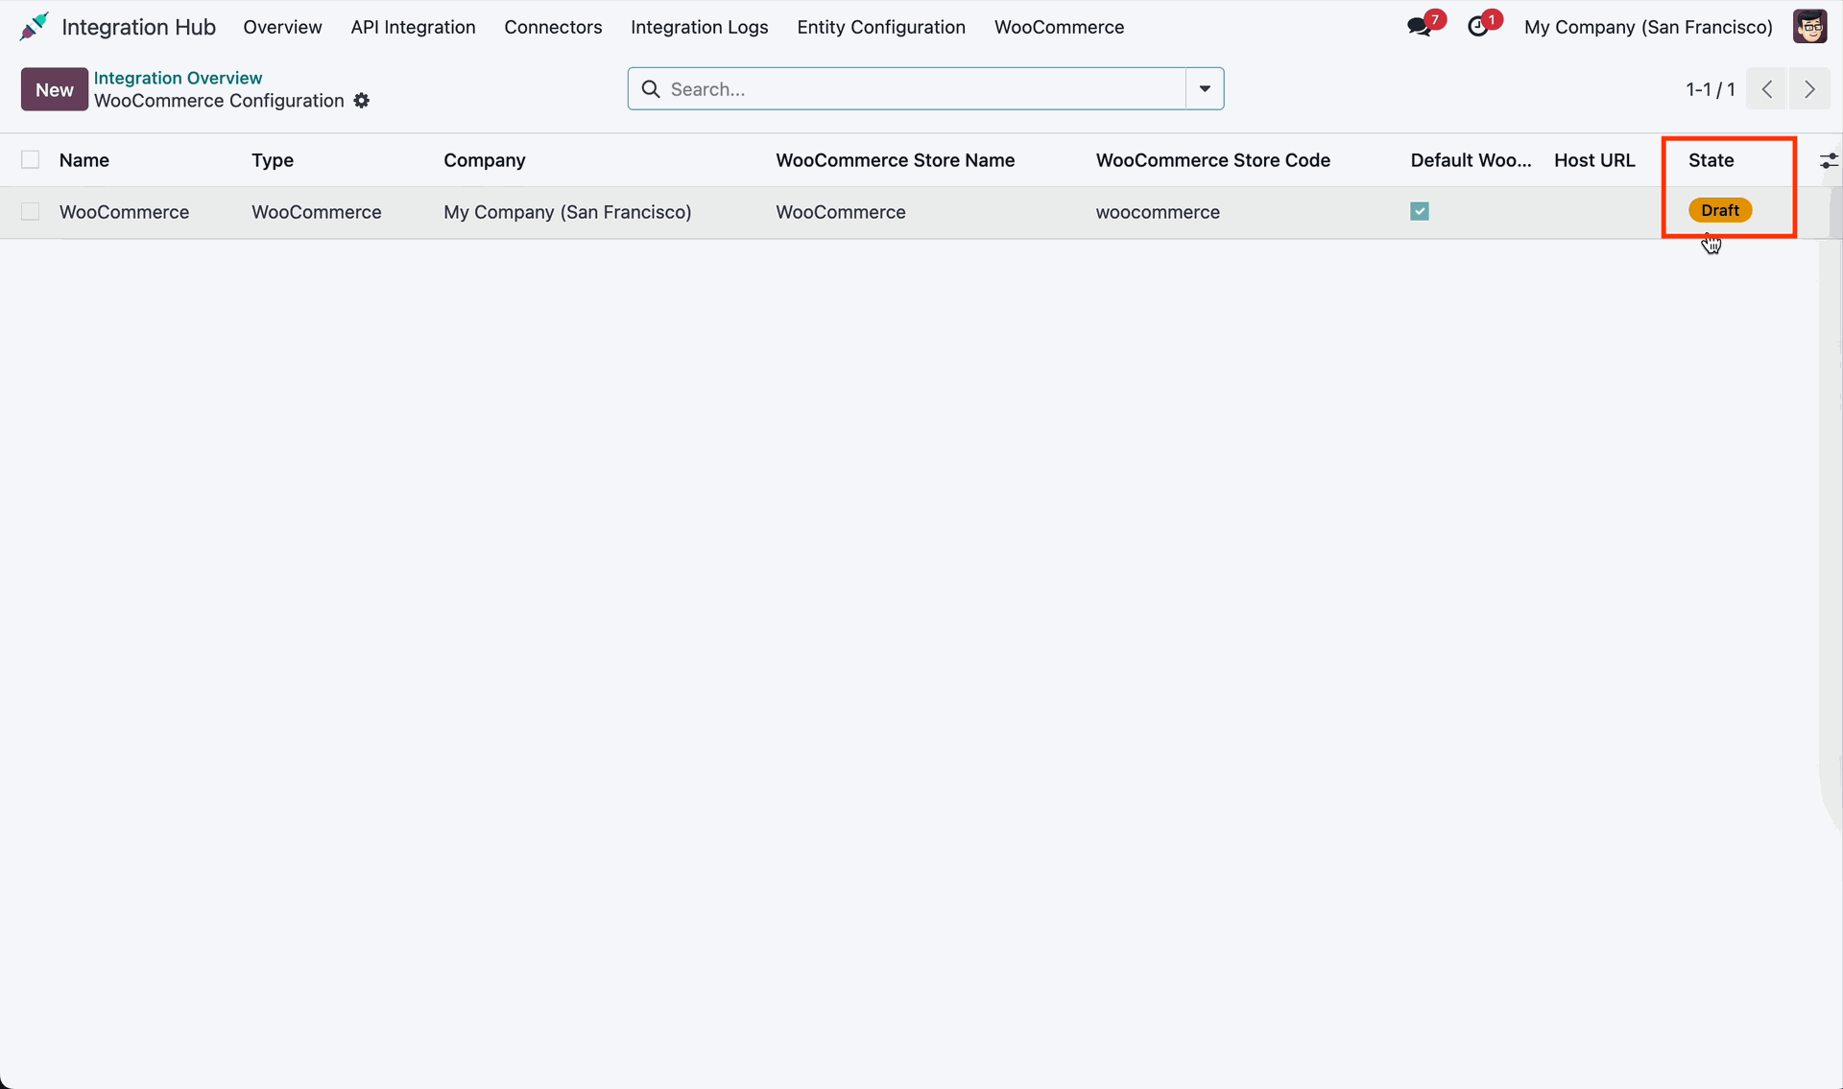Image resolution: width=1843 pixels, height=1089 pixels.
Task: Follow the Integration Overview breadcrumb link
Action: pyautogui.click(x=178, y=78)
